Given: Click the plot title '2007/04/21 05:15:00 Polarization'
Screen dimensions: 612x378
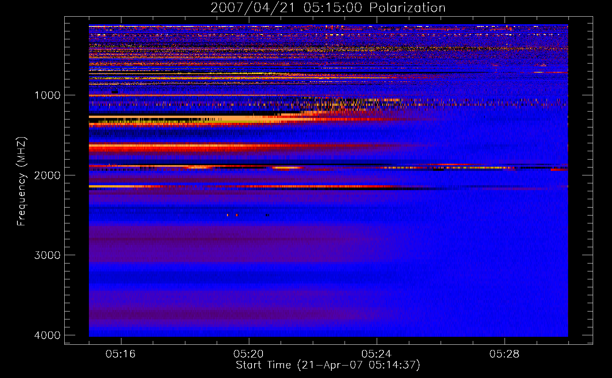Looking at the screenshot, I should [328, 8].
